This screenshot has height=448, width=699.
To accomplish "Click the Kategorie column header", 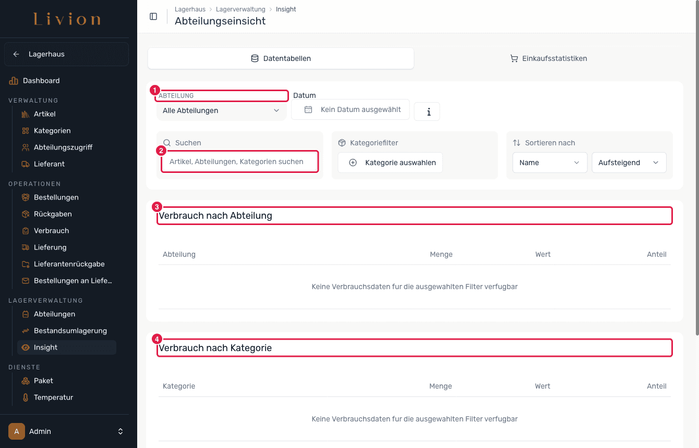I will point(179,386).
